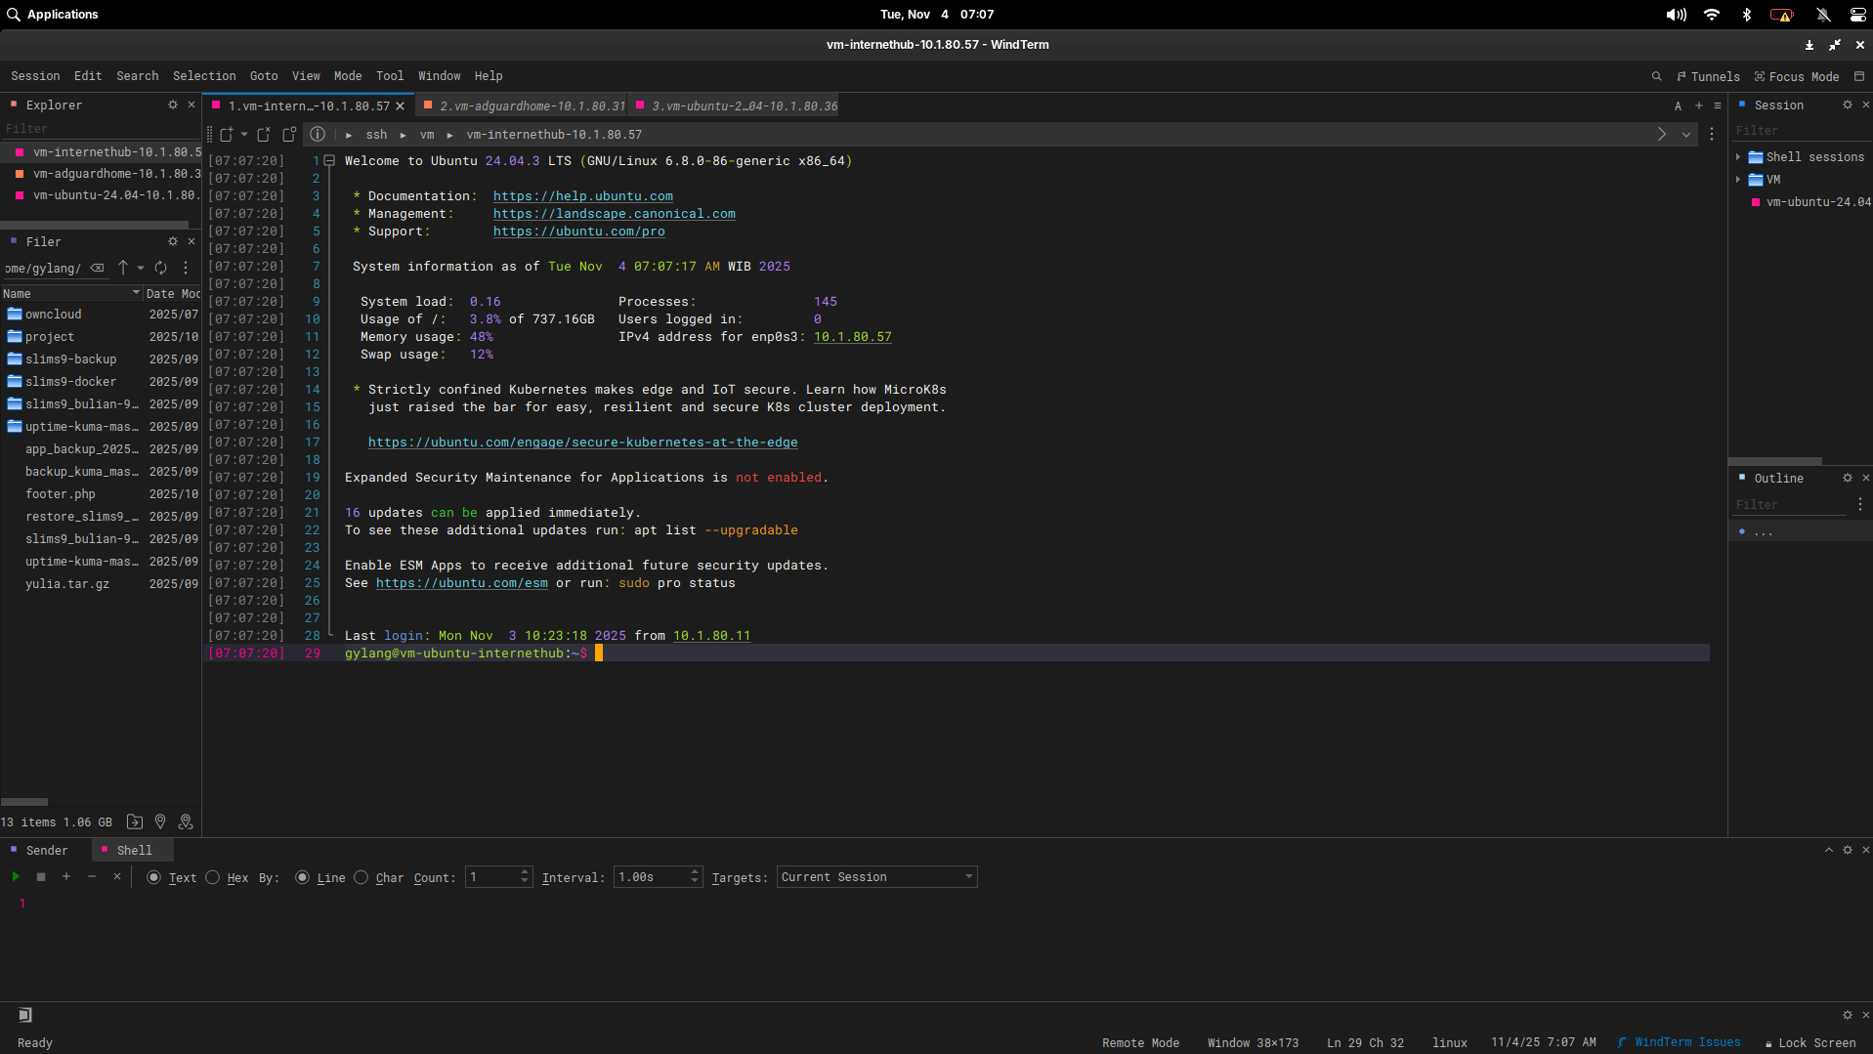Screen dimensions: 1873x1054
Task: Click the session info icon in the address bar
Action: pyautogui.click(x=317, y=135)
